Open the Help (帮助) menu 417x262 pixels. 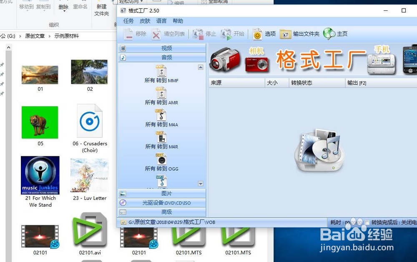(178, 21)
